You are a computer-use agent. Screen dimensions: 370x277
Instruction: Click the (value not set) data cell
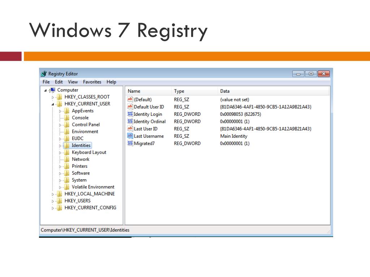(235, 100)
